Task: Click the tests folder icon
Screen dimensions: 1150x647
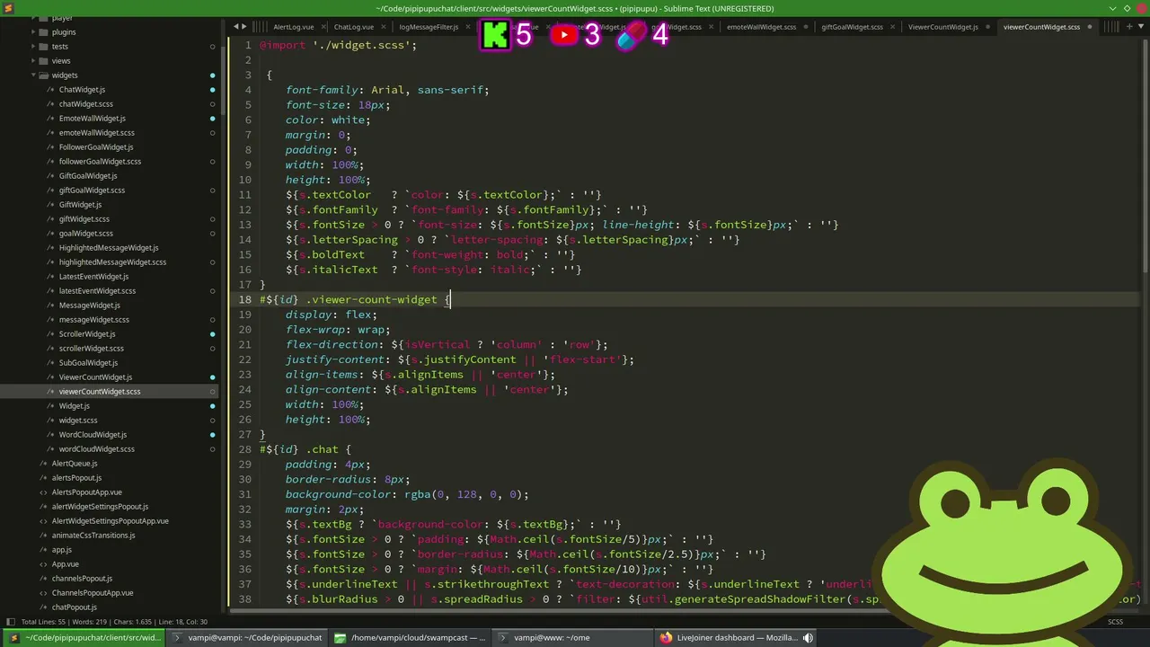Action: pos(44,47)
